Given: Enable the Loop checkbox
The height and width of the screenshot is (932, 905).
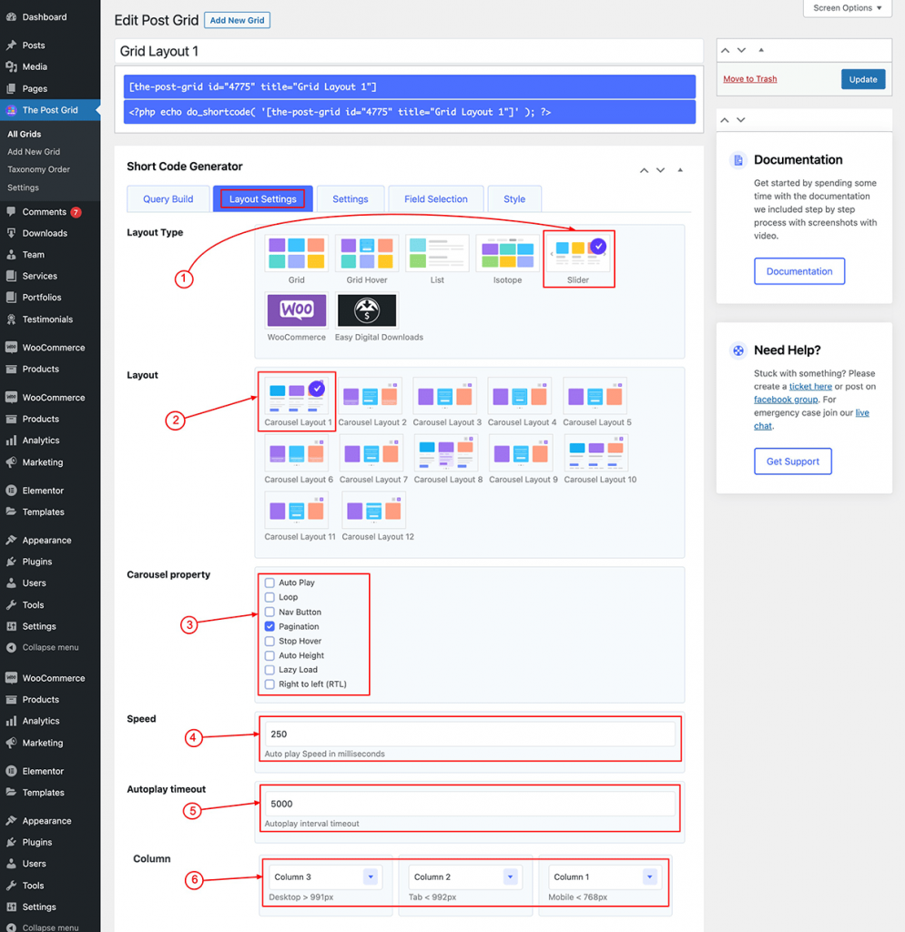Looking at the screenshot, I should (269, 597).
